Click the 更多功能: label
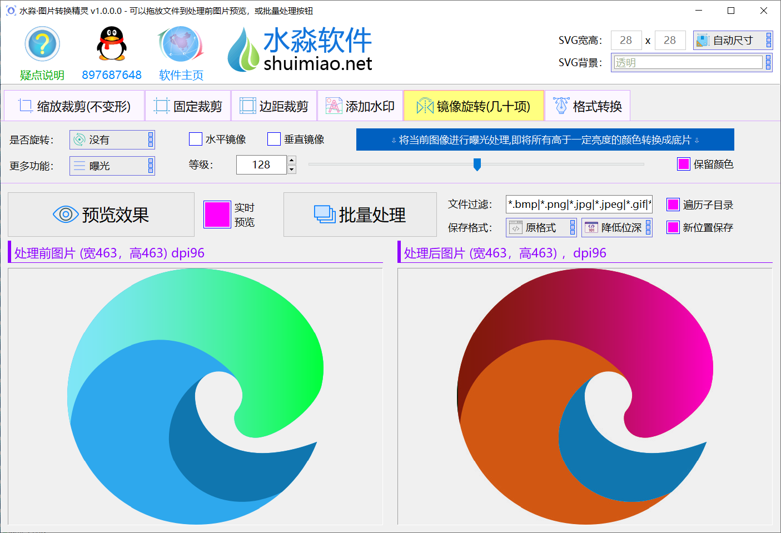Image resolution: width=781 pixels, height=533 pixels. 32,166
